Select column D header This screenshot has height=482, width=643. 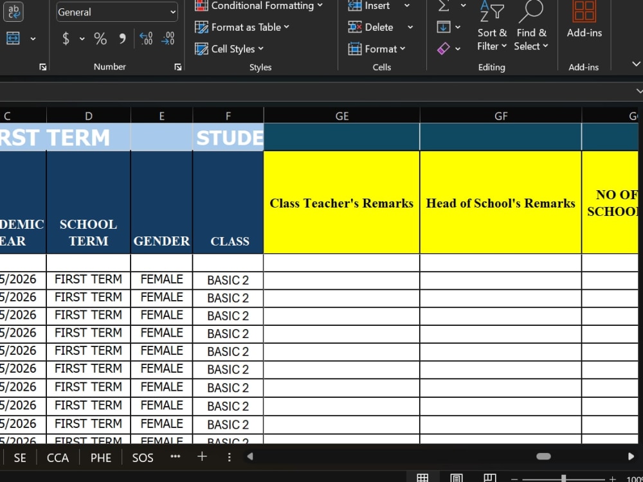click(89, 116)
